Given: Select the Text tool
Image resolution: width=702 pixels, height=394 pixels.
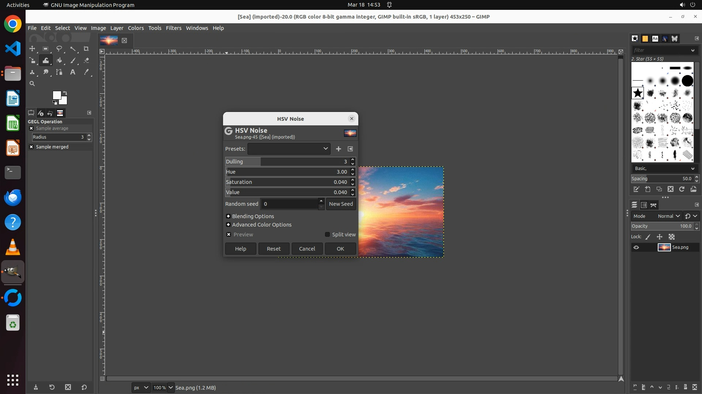Looking at the screenshot, I should click(73, 72).
